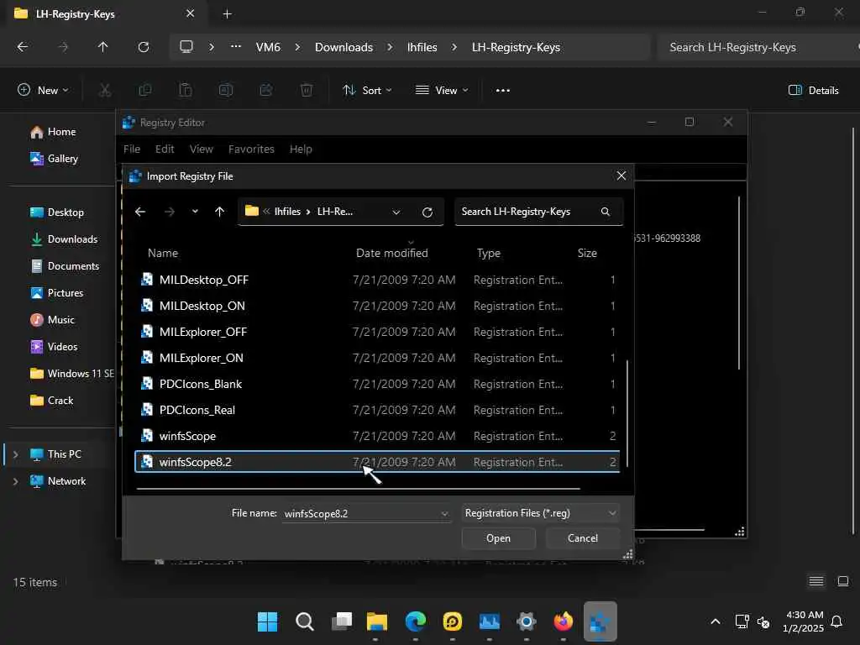Open Favorites menu in Registry Editor

click(x=251, y=149)
